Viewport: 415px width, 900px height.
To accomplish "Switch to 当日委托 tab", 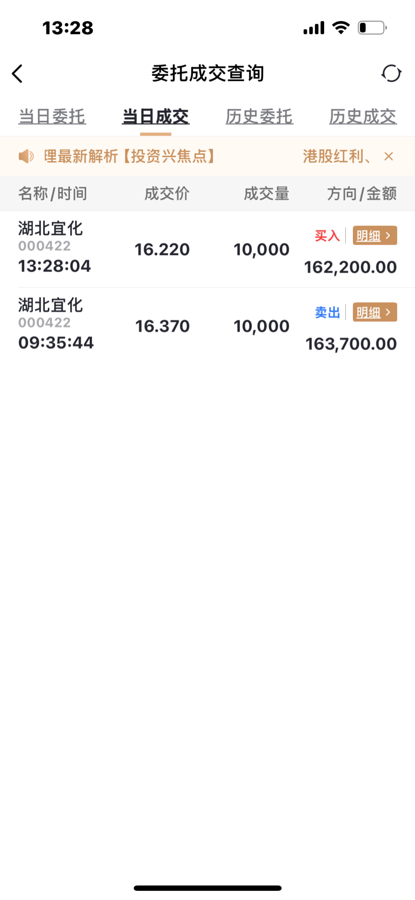I will pyautogui.click(x=52, y=116).
